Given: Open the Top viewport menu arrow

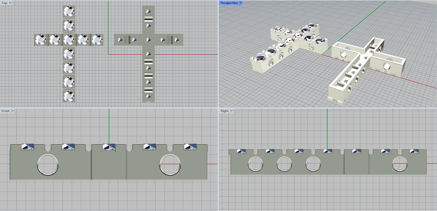Looking at the screenshot, I should pos(11,3).
